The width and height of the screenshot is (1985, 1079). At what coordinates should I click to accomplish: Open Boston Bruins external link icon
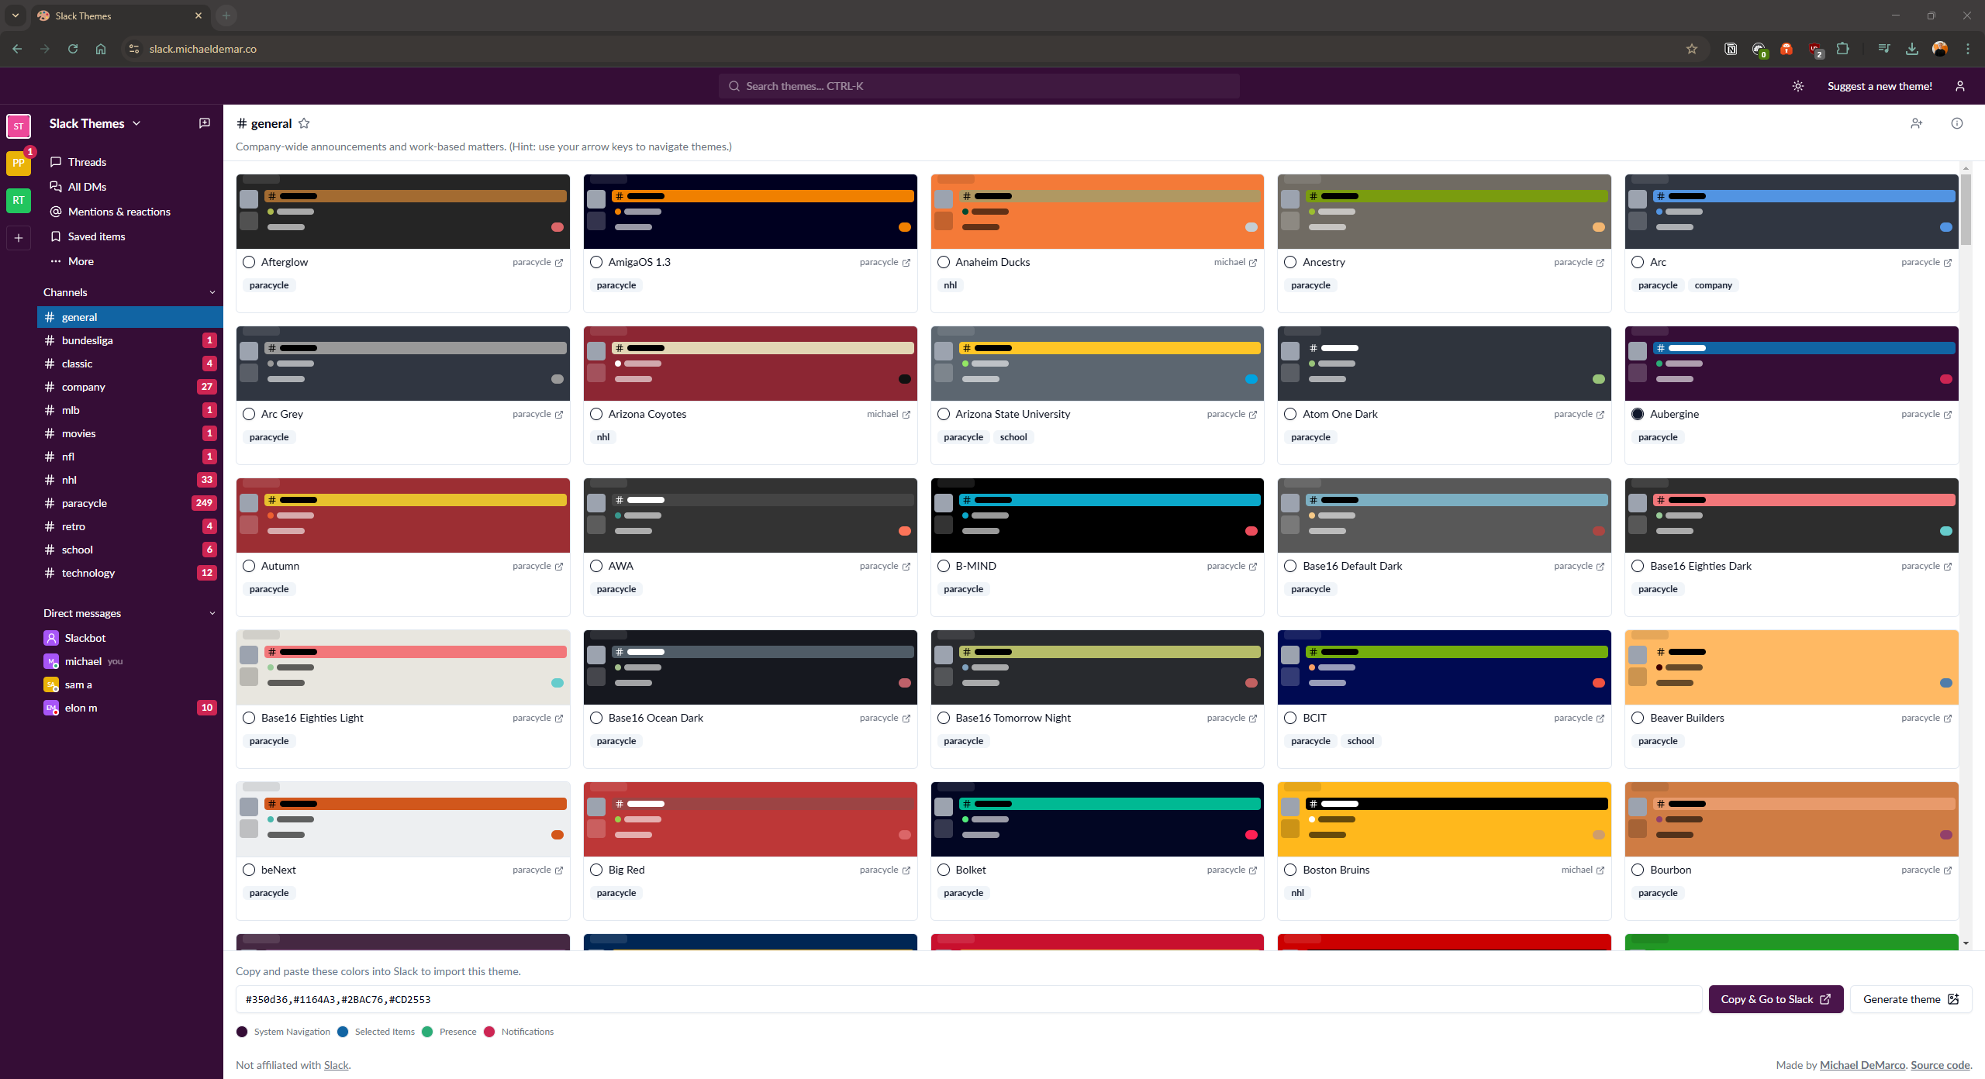coord(1600,870)
